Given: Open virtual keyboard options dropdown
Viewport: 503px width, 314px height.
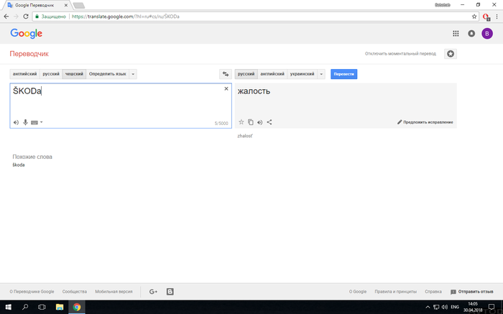Looking at the screenshot, I should pos(41,123).
